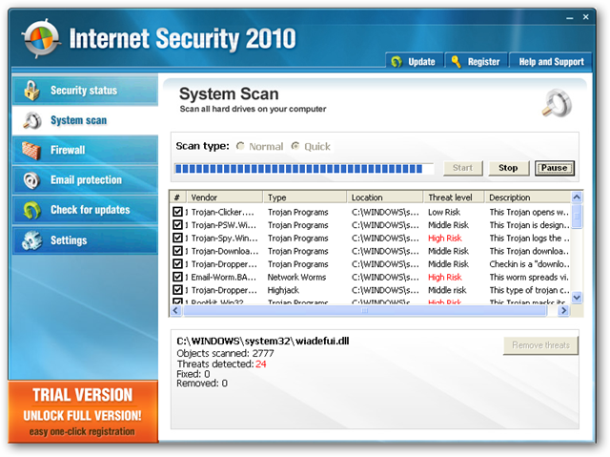Uncheck the Trojan-Downloa row checkbox

[177, 251]
